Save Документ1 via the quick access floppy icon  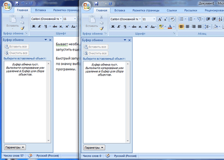[96, 3]
